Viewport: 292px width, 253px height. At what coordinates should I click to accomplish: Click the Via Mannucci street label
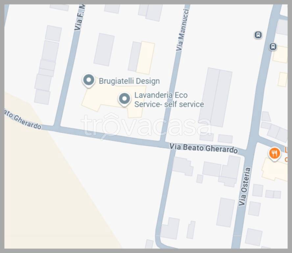pos(183,30)
